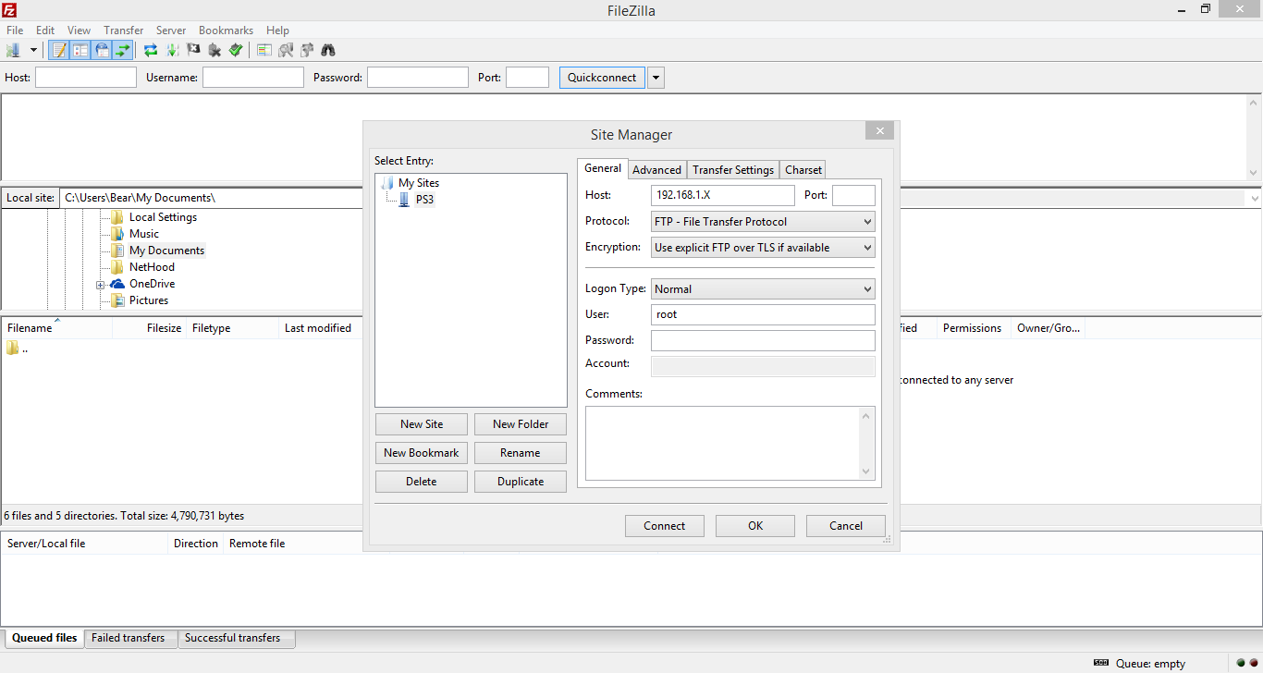Image resolution: width=1263 pixels, height=673 pixels.
Task: Toggle directory comparison icon
Action: 286,50
